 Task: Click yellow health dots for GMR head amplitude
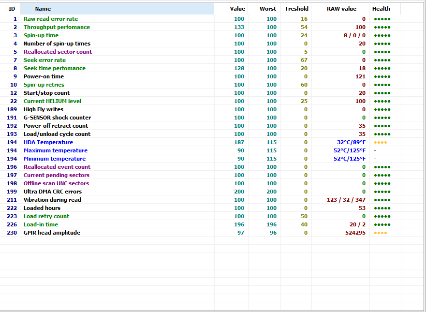point(381,233)
